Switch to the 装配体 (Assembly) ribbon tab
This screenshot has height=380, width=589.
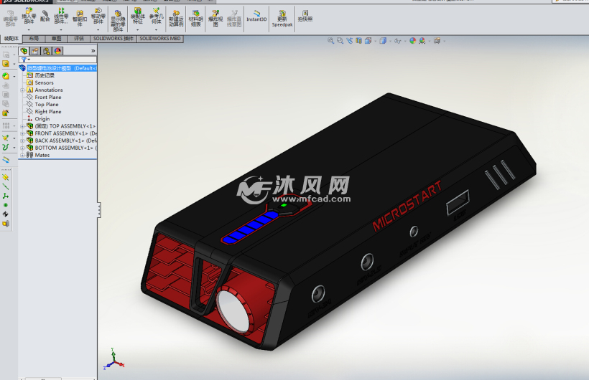[x=11, y=38]
